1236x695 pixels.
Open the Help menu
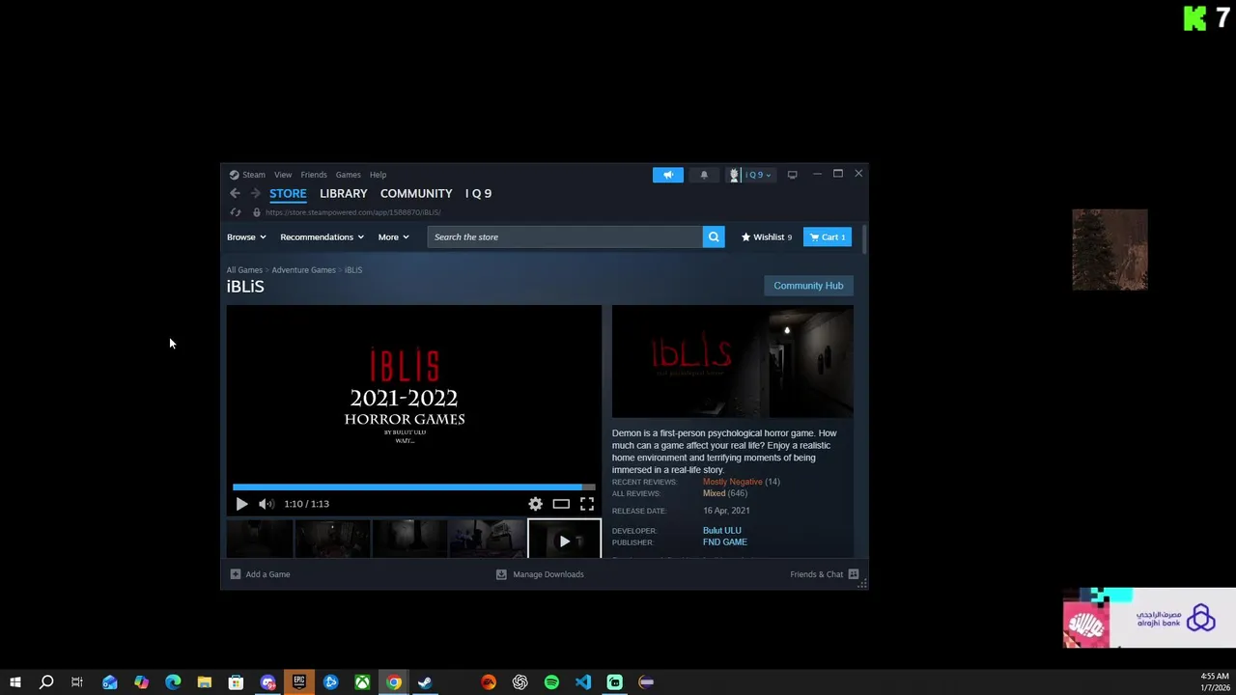(378, 175)
